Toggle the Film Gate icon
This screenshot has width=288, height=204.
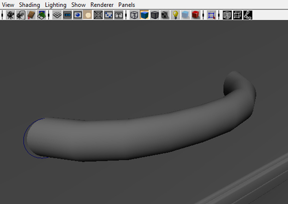67,15
